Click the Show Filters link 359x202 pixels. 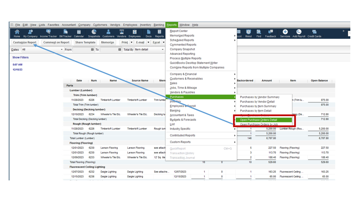[x=20, y=58]
